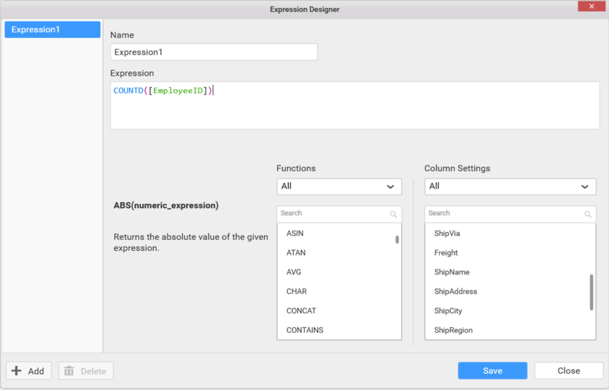The image size is (609, 390).
Task: Click the plus icon on Add button
Action: 17,371
